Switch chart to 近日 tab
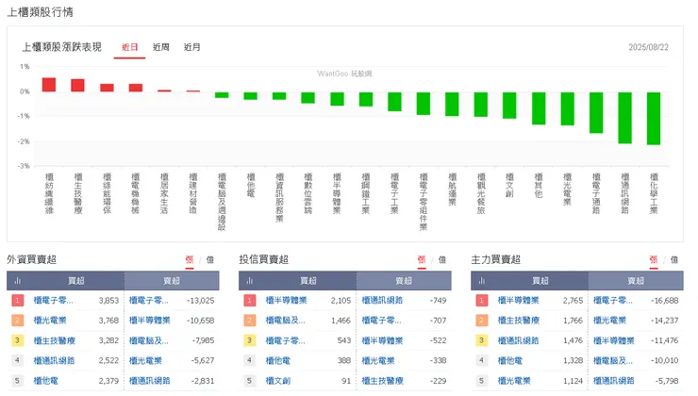 (x=129, y=47)
